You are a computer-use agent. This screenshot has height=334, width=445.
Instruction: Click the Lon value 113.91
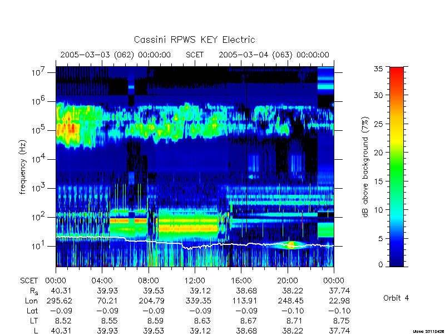point(245,301)
